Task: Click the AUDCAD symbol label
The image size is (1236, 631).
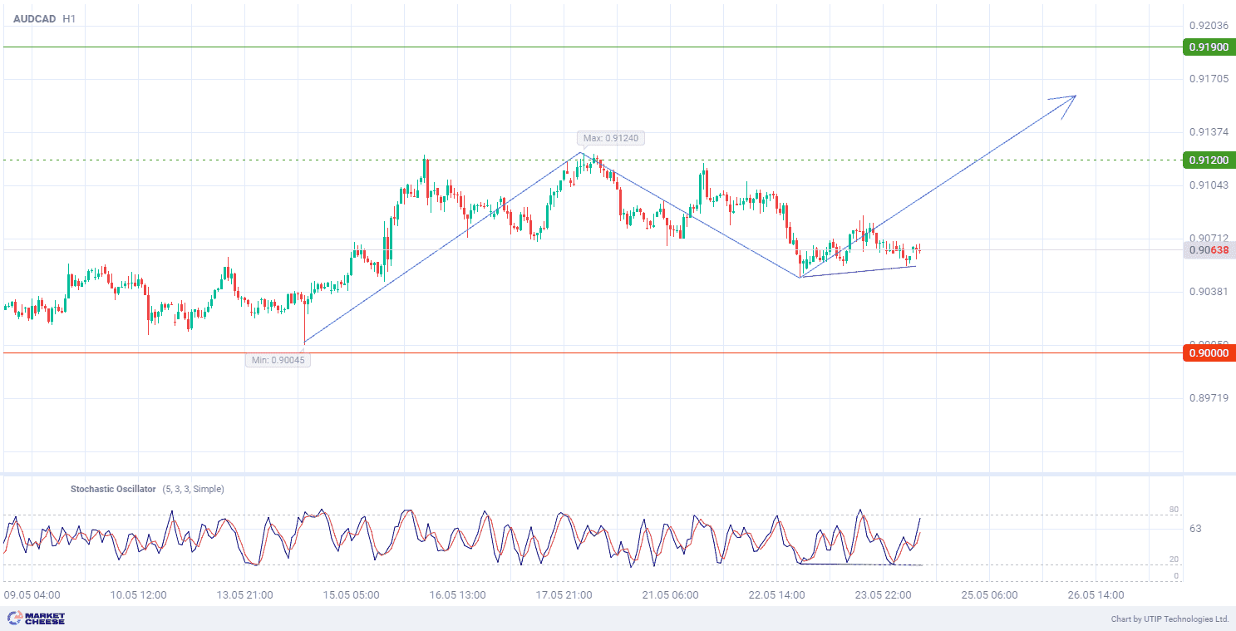Action: (33, 18)
